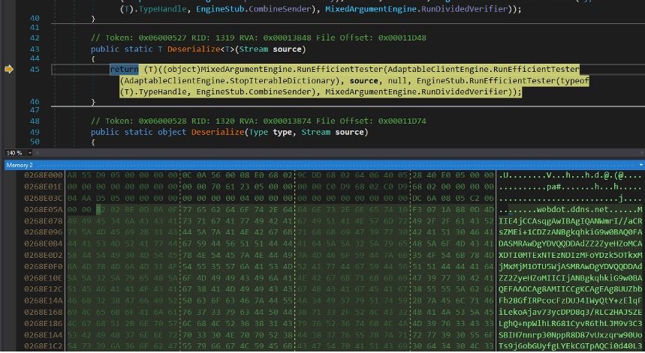
Task: Click the code editor horizontal scrollbar
Action: [x=339, y=153]
